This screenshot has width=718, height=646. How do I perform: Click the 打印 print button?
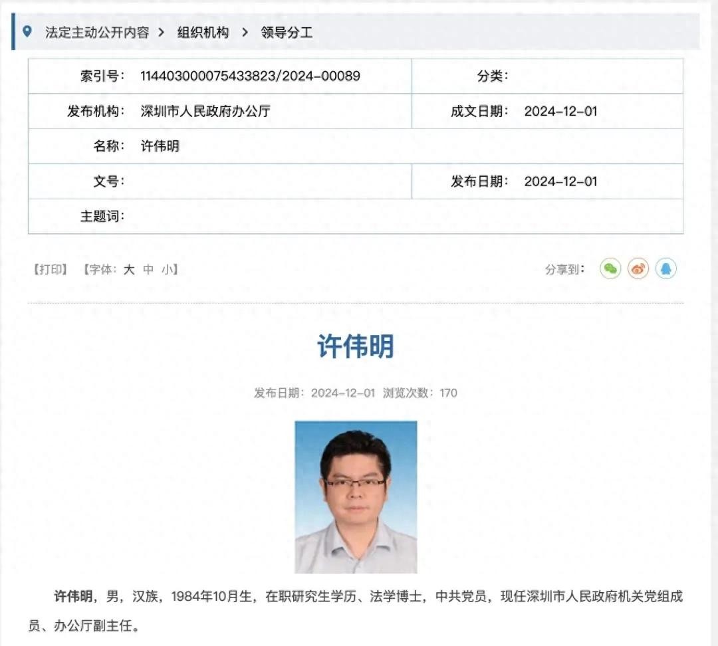(51, 270)
